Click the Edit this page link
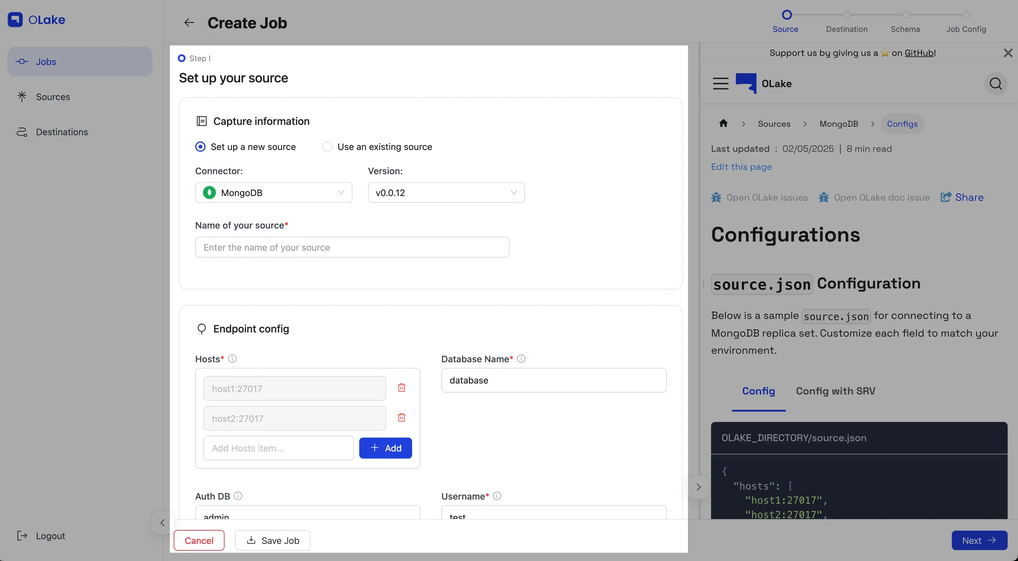Screen dimensions: 1018x561 point(741,167)
